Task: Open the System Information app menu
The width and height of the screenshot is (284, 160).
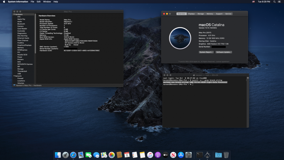Action: tap(18, 2)
